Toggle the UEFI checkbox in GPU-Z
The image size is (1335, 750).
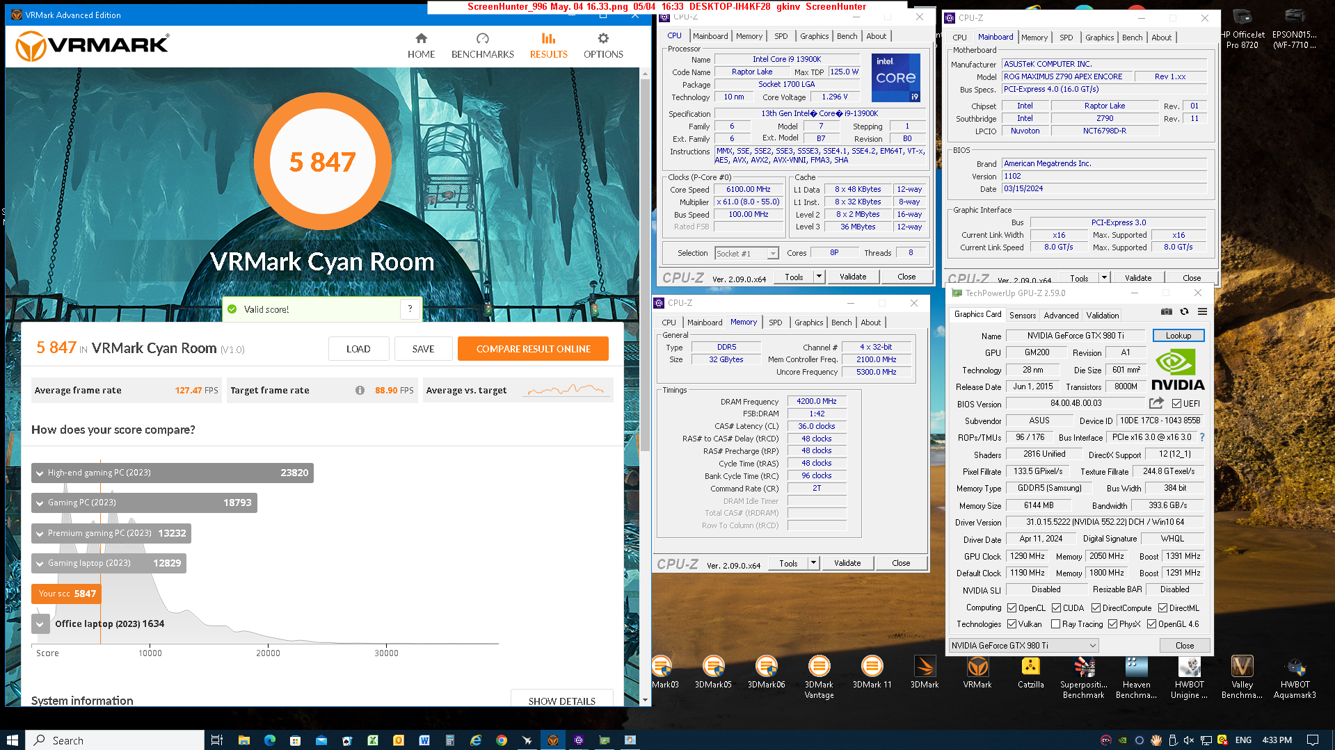click(1176, 404)
